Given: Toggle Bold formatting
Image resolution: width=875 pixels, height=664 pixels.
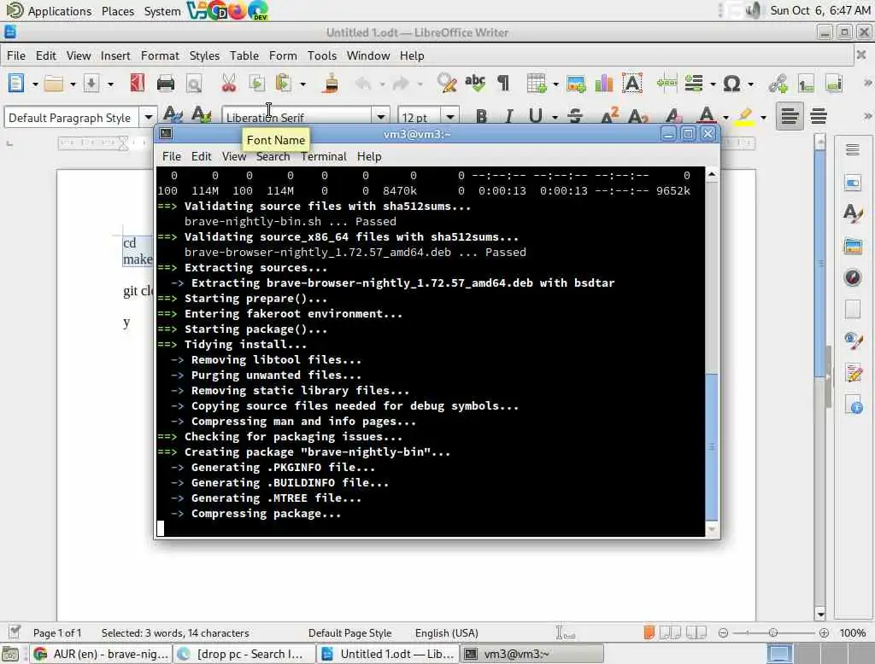Looking at the screenshot, I should tap(481, 117).
